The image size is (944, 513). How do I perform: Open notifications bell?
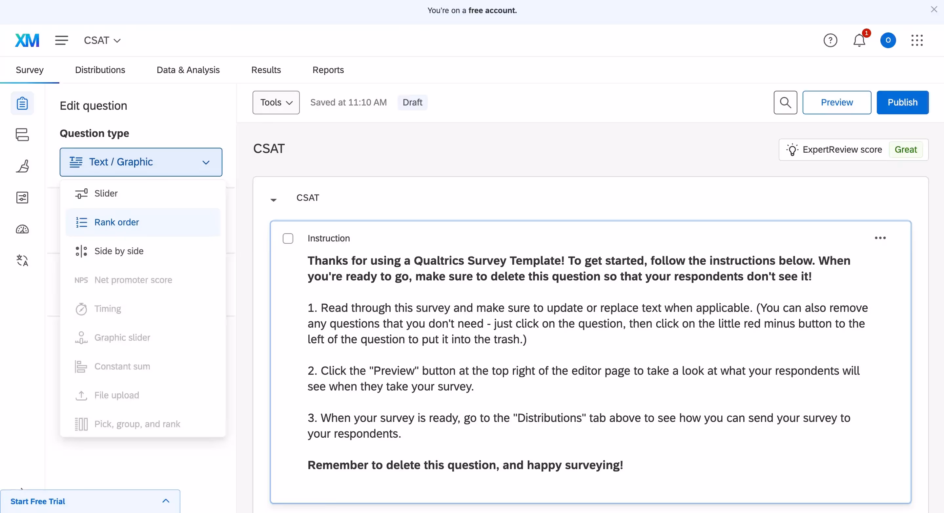(x=859, y=40)
